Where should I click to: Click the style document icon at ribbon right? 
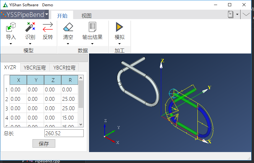231,14
